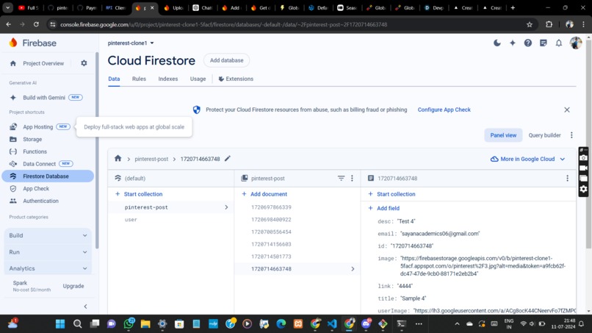
Task: Edit document path pencil icon
Action: pyautogui.click(x=227, y=159)
